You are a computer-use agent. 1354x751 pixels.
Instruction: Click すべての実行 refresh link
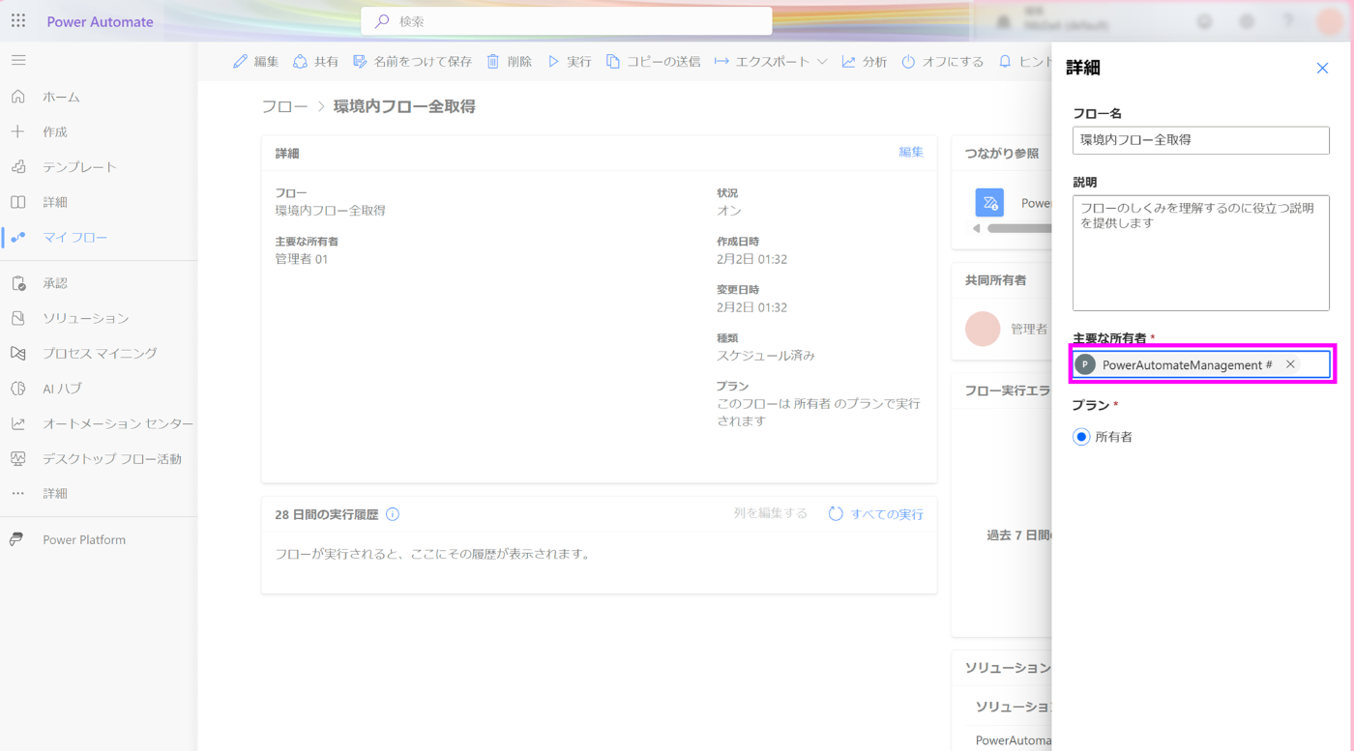click(875, 514)
